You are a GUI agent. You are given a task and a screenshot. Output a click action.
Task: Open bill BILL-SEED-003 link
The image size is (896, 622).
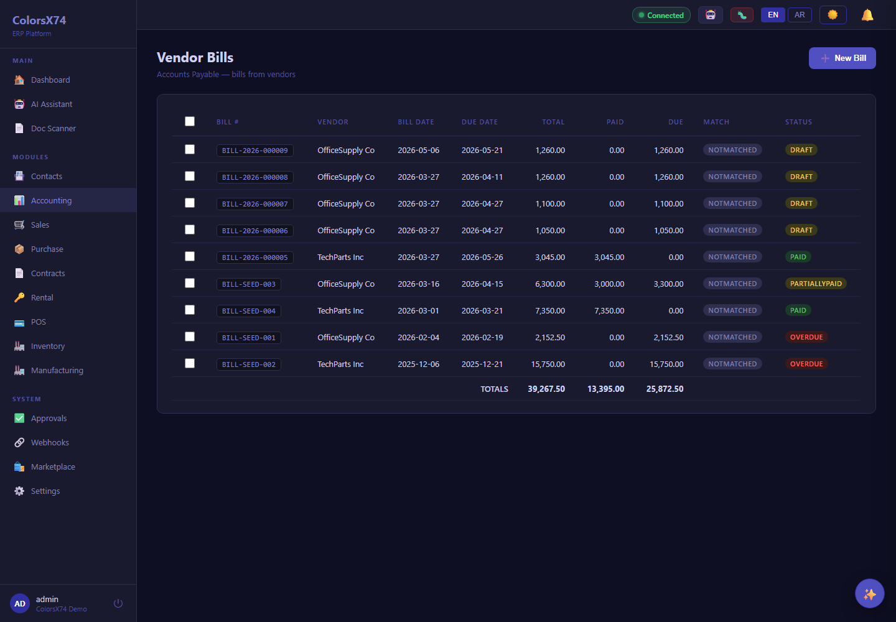[249, 284]
